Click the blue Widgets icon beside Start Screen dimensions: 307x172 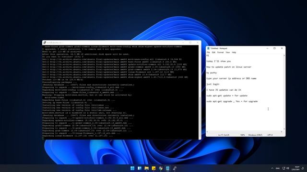point(140,168)
